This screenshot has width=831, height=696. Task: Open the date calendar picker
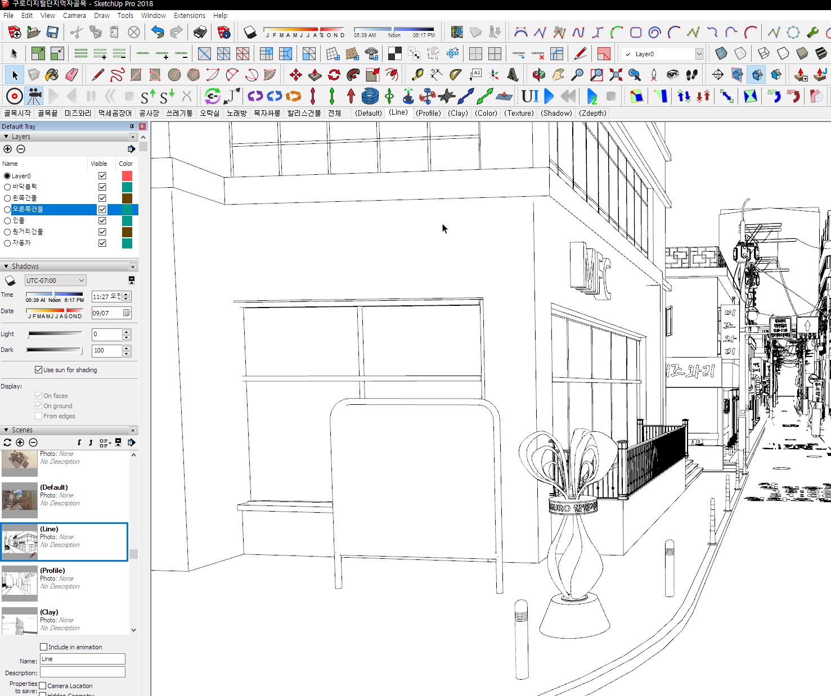[x=127, y=313]
